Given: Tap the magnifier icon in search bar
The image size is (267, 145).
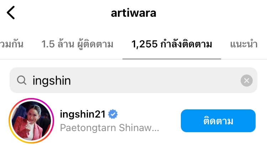Looking at the screenshot, I should [x=22, y=80].
